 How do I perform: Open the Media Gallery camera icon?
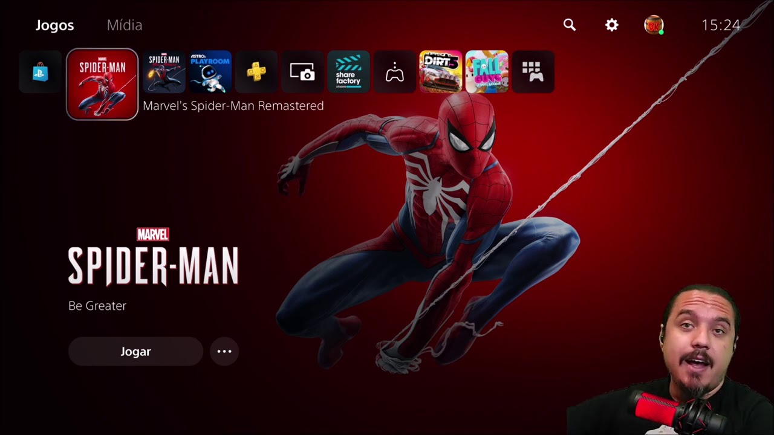click(x=302, y=72)
